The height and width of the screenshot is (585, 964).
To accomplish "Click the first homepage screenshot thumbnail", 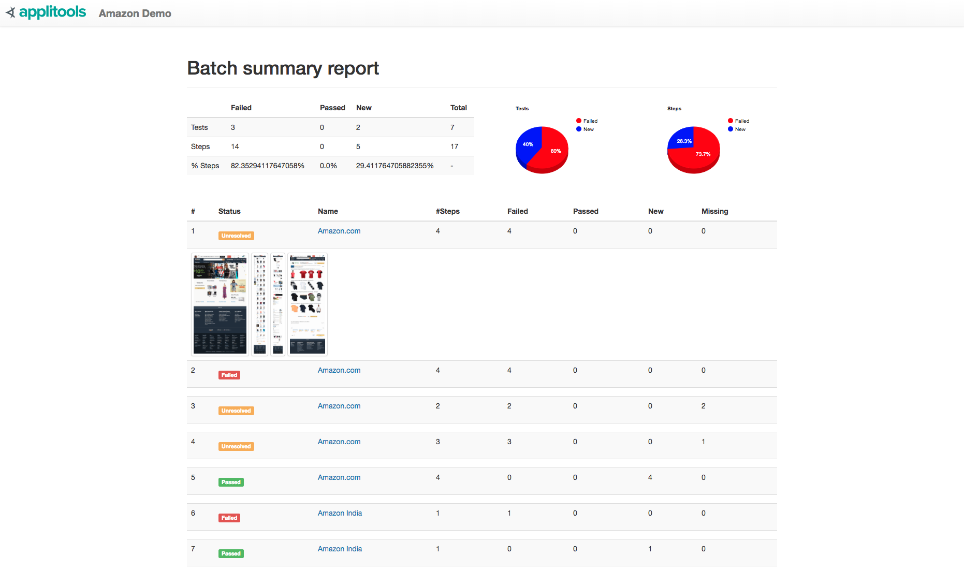I will (x=220, y=304).
